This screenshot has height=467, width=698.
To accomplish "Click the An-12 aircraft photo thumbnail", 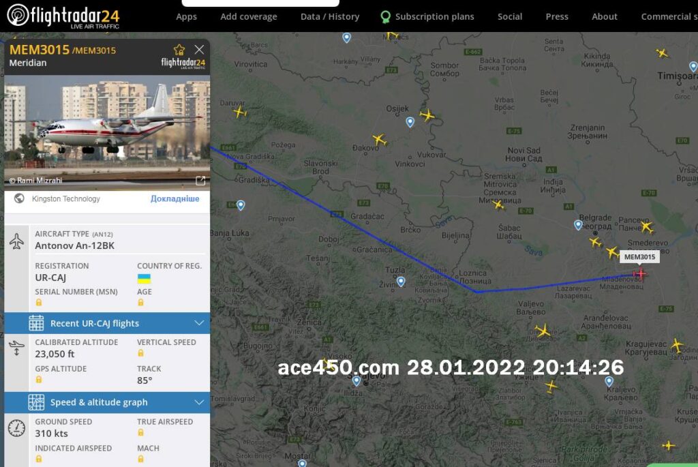I will (x=107, y=130).
